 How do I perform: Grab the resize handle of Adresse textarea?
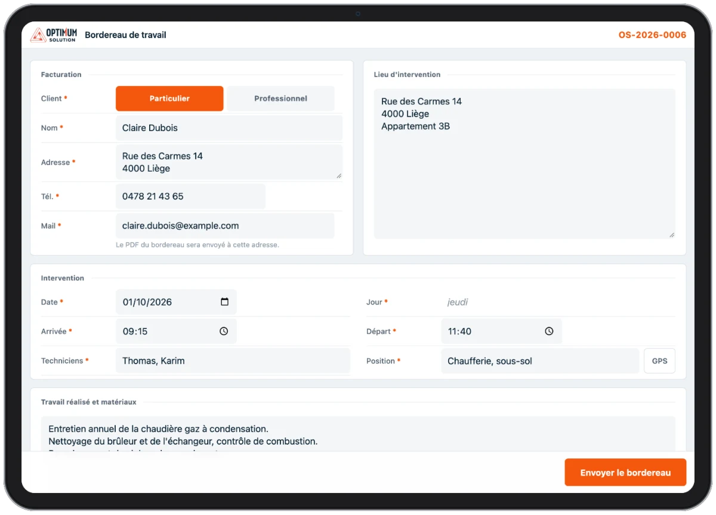339,175
